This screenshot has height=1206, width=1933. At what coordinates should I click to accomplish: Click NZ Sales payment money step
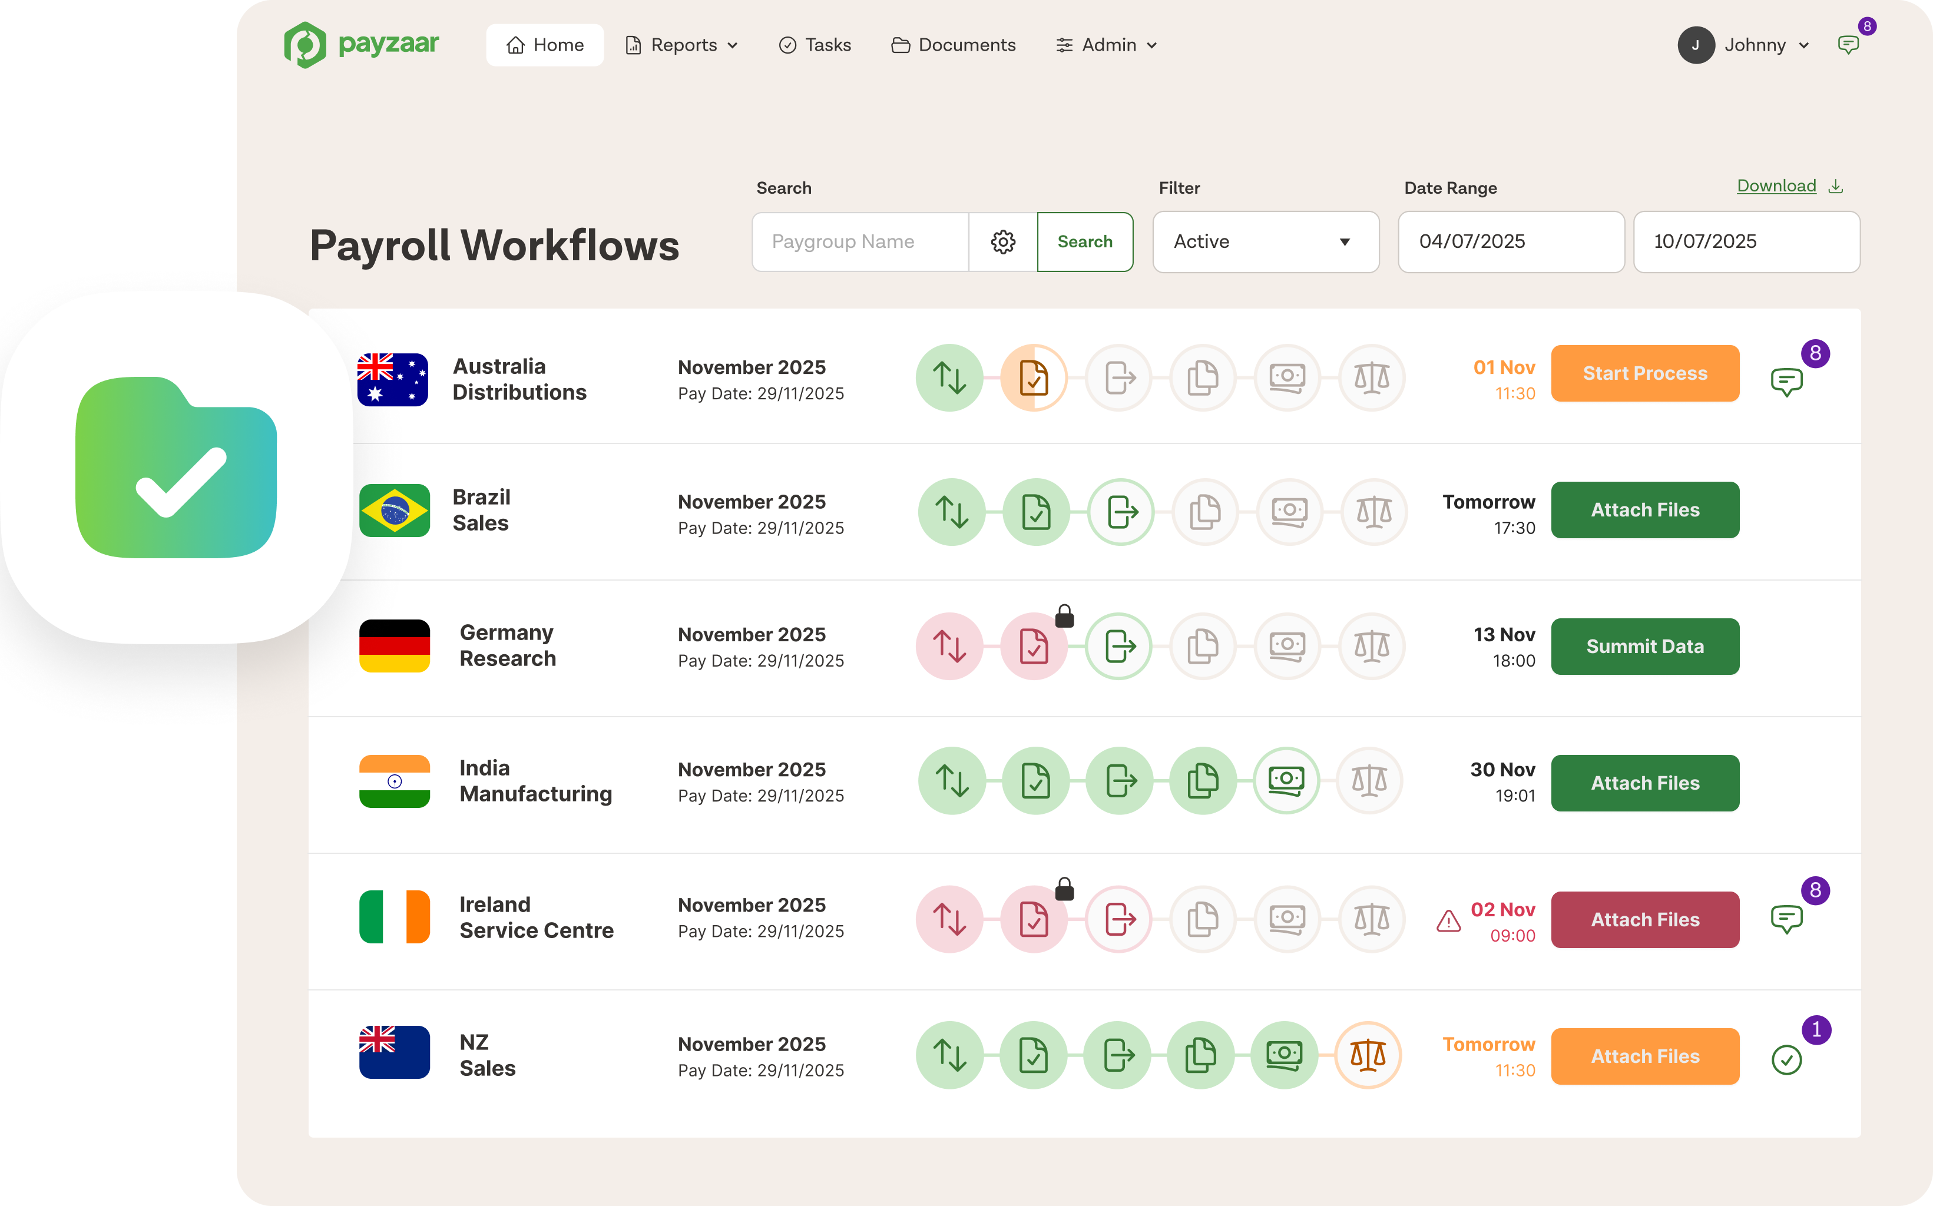[1283, 1055]
